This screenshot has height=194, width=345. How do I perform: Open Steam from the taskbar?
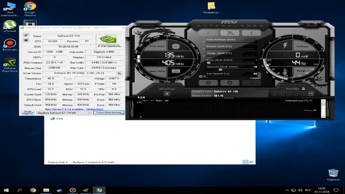click(59, 190)
